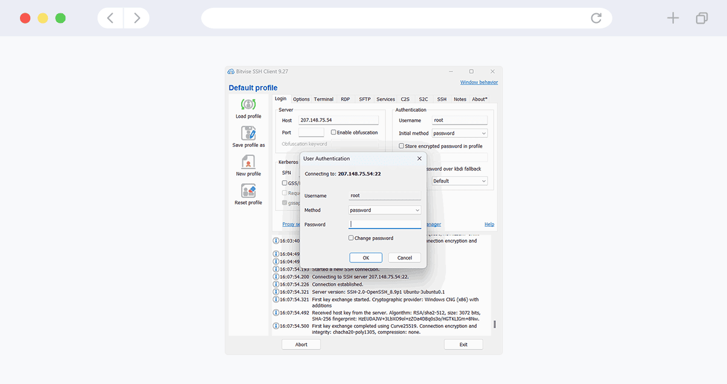This screenshot has width=727, height=384.
Task: Click the info icon beside 16:07:54.193 log entry
Action: pyautogui.click(x=276, y=269)
